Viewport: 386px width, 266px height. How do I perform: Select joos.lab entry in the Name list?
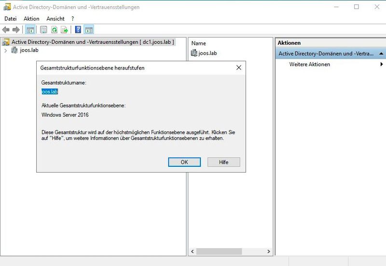pyautogui.click(x=207, y=53)
